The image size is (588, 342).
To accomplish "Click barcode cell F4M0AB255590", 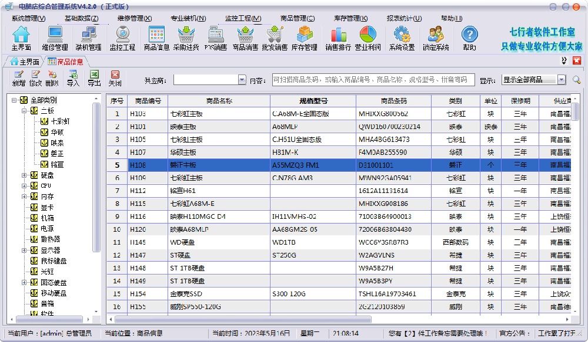I will [393, 153].
